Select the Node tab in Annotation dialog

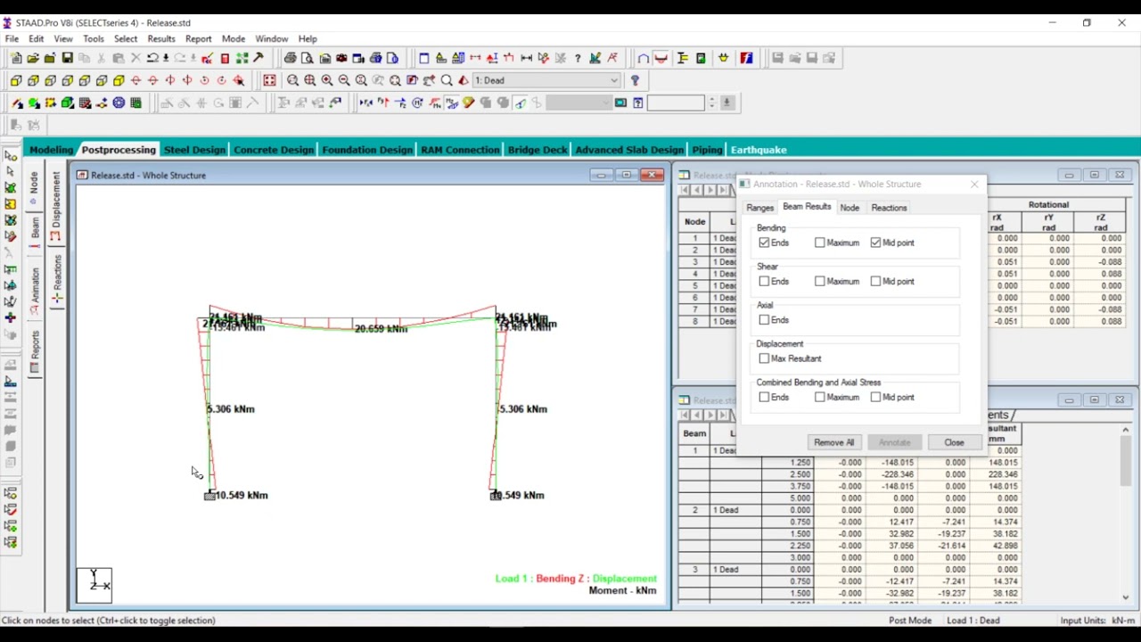(x=850, y=208)
